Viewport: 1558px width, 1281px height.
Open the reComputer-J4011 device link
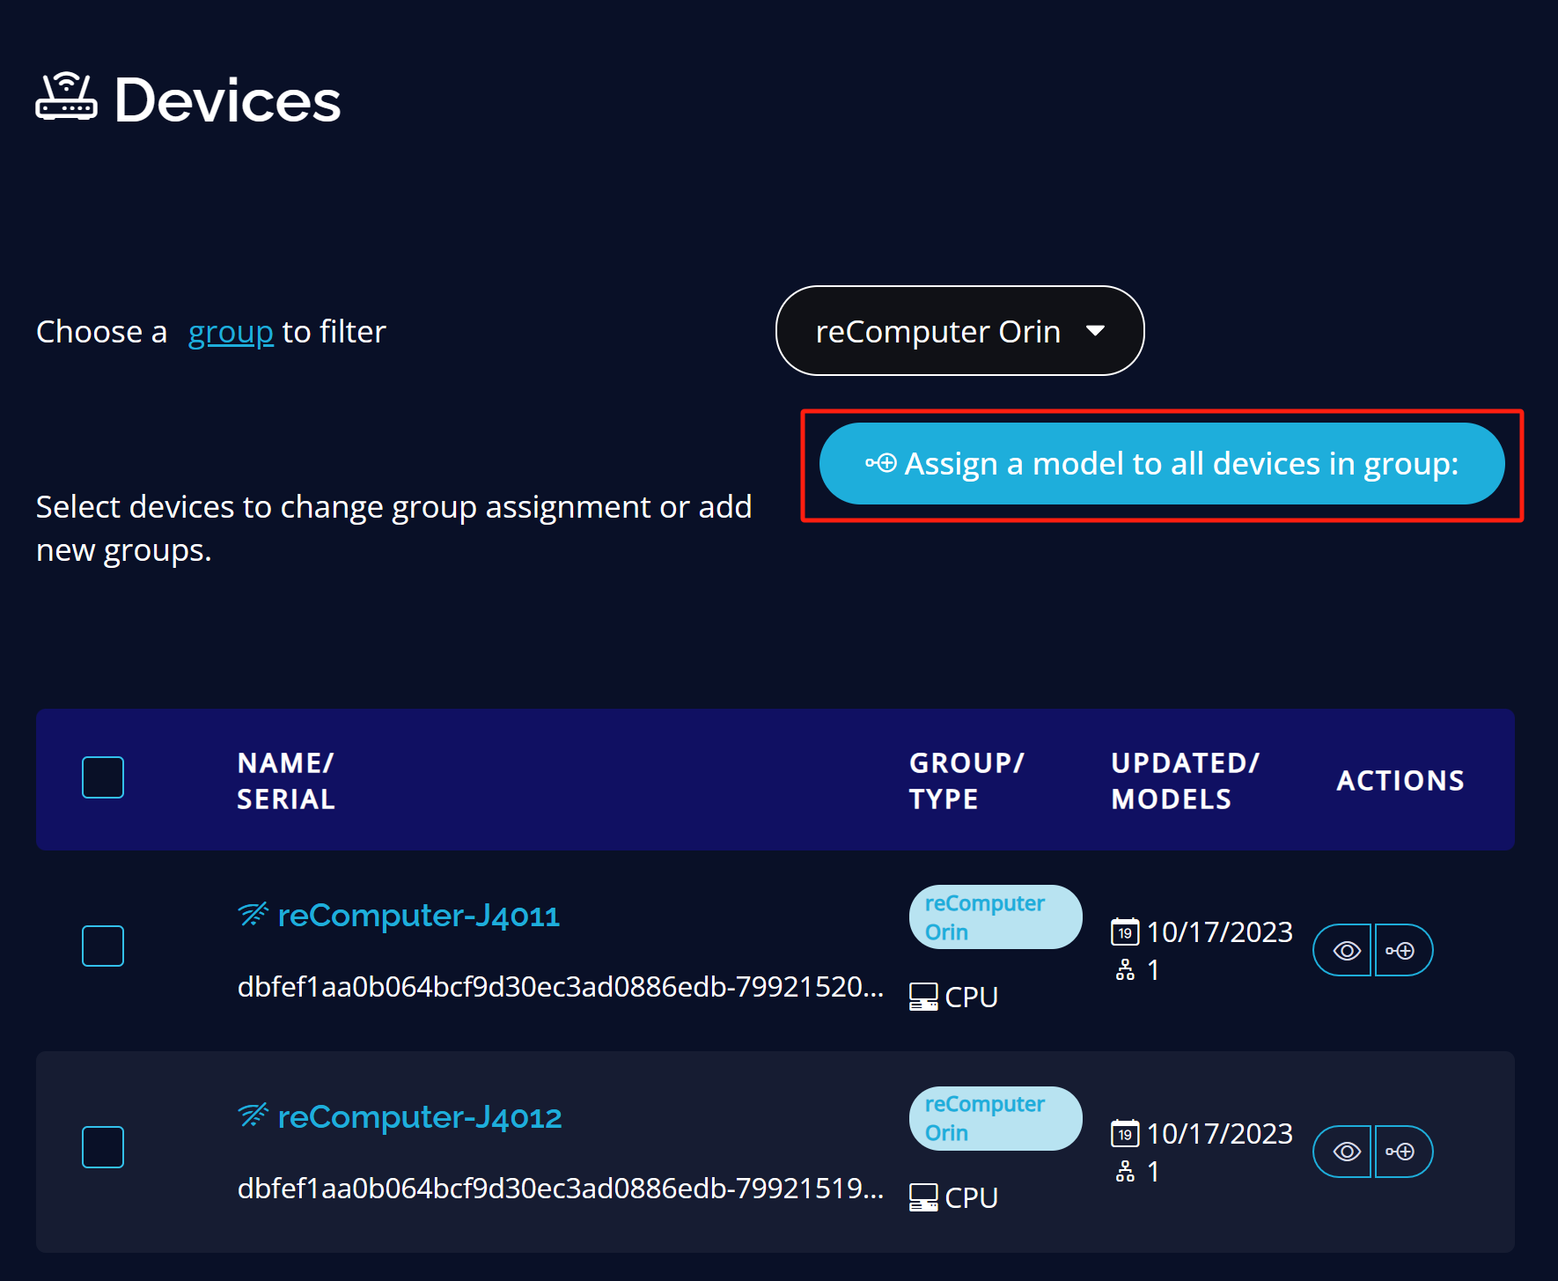click(x=419, y=916)
